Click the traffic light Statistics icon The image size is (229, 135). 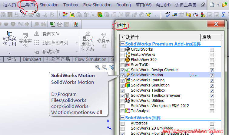203,15
